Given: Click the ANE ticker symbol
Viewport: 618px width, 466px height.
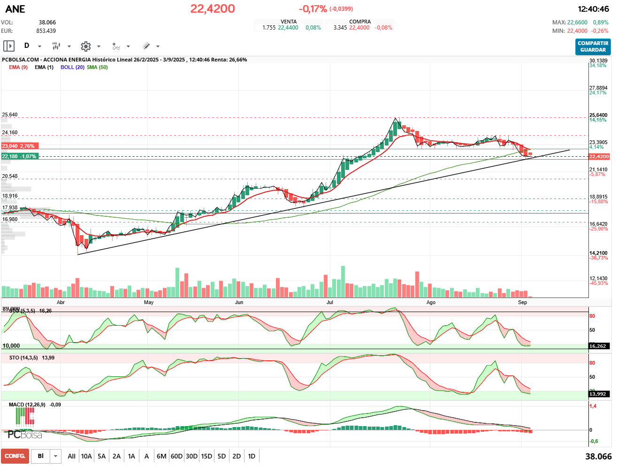Looking at the screenshot, I should tap(15, 9).
